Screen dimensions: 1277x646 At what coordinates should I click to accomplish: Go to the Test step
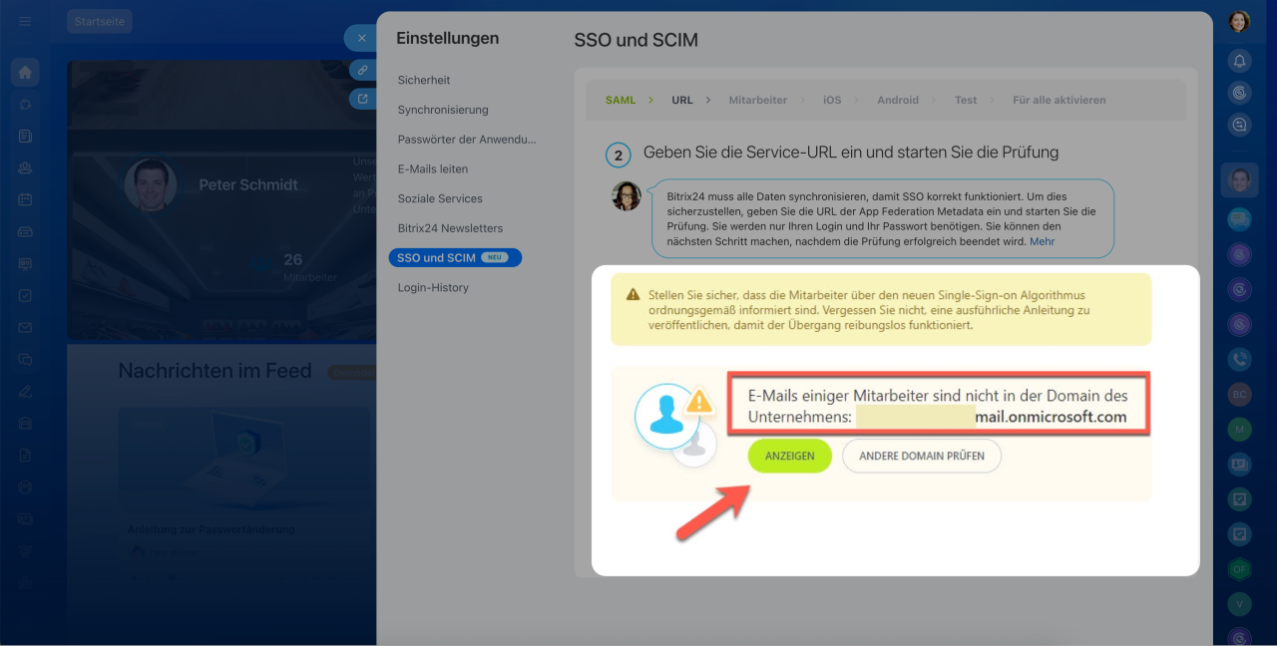(966, 100)
